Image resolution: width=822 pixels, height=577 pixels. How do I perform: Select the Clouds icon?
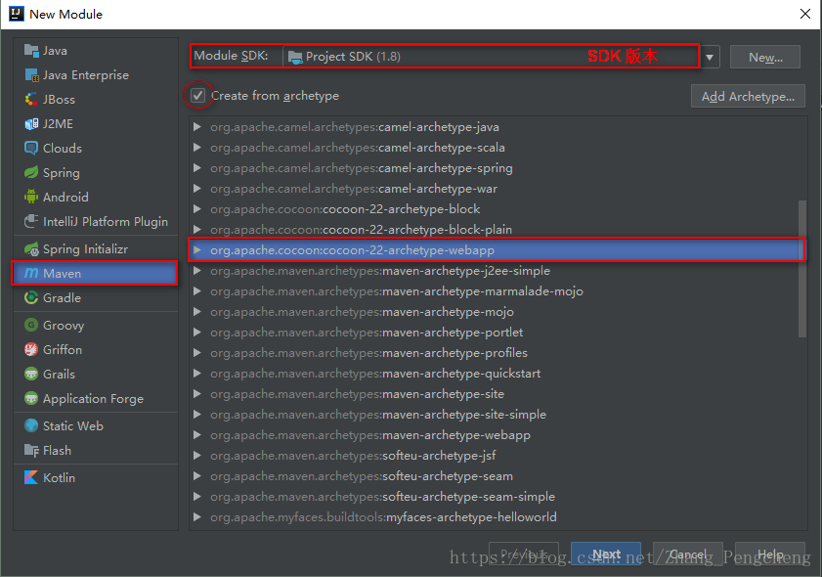pos(31,148)
